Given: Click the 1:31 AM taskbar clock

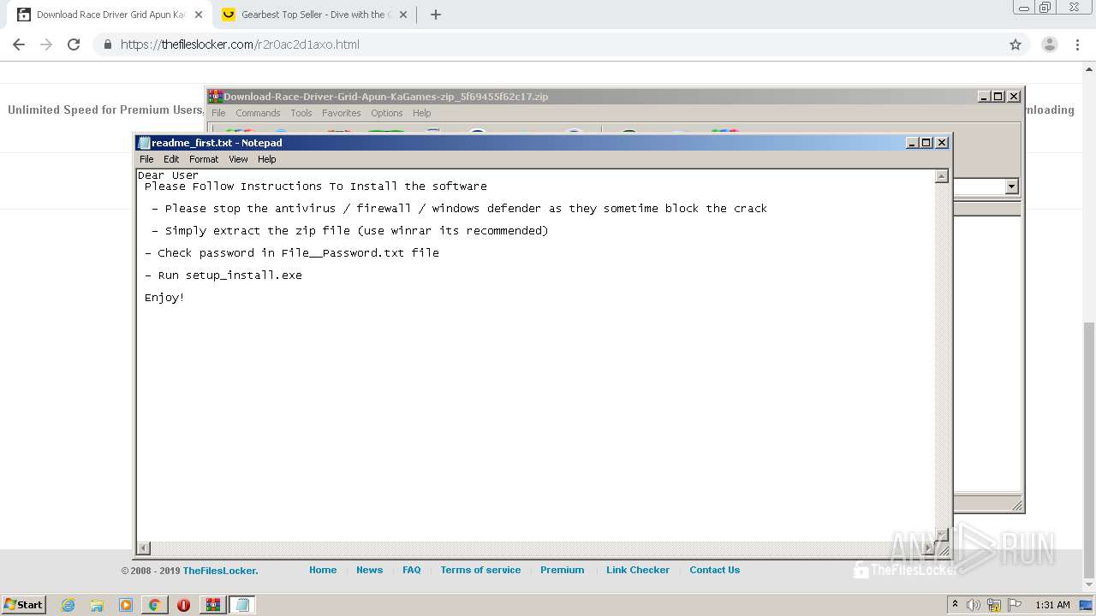Looking at the screenshot, I should pyautogui.click(x=1052, y=605).
